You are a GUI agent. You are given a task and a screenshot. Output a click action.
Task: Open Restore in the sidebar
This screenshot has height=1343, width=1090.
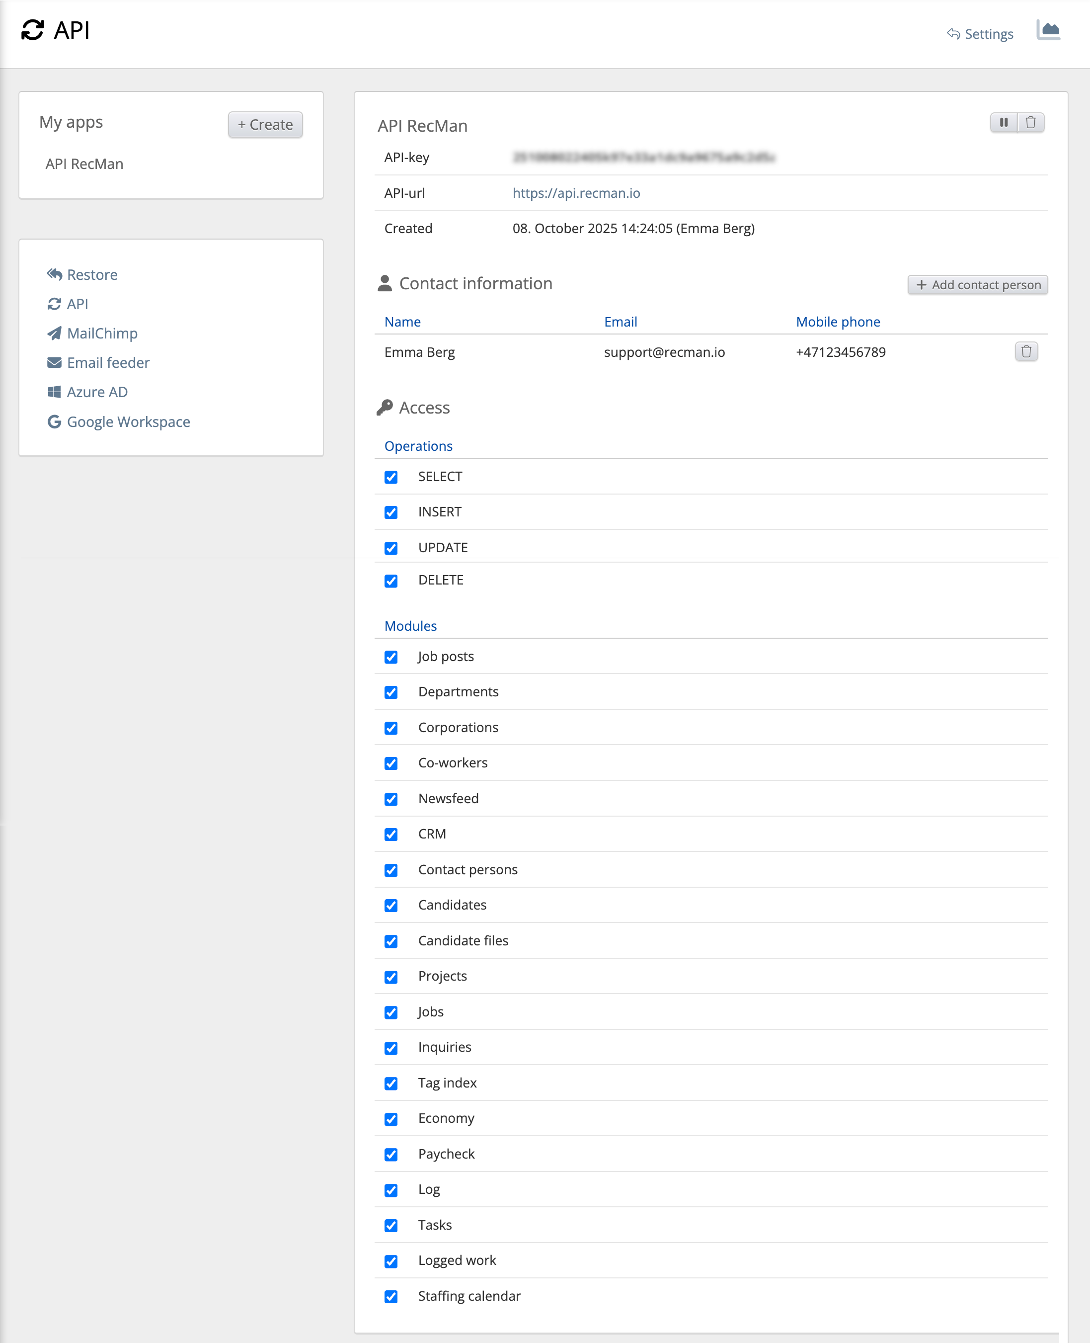coord(92,274)
